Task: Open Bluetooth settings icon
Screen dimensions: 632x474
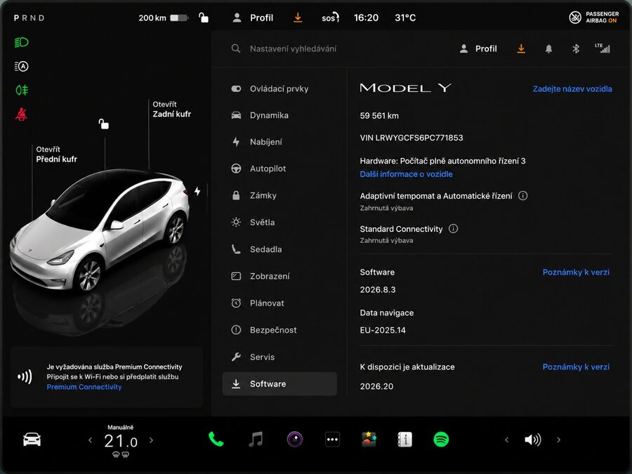Action: click(x=576, y=48)
